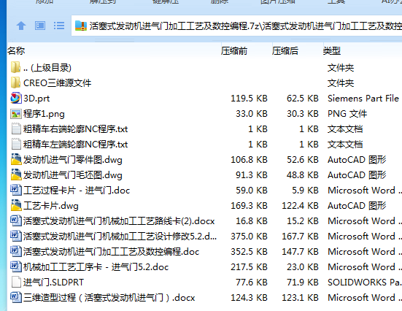Click the Siemens Part File type cell
This screenshot has width=402, height=311.
363,99
